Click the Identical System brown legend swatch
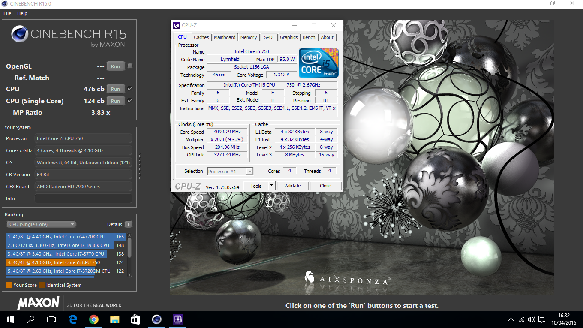This screenshot has width=583, height=328. [42, 285]
